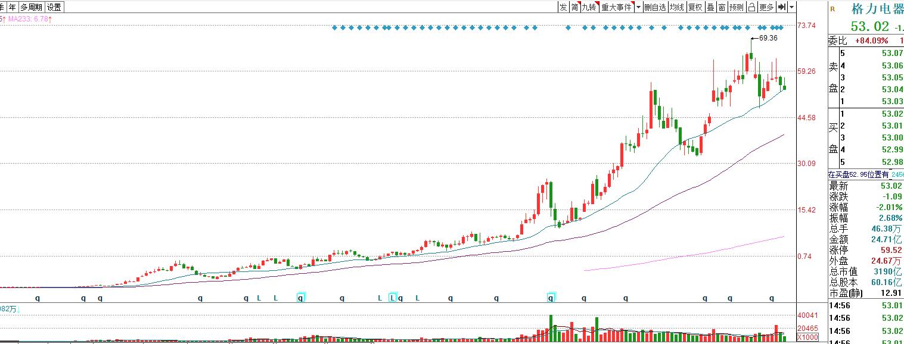
Task: Click the 69.36 peak price candlestick label
Action: 768,38
